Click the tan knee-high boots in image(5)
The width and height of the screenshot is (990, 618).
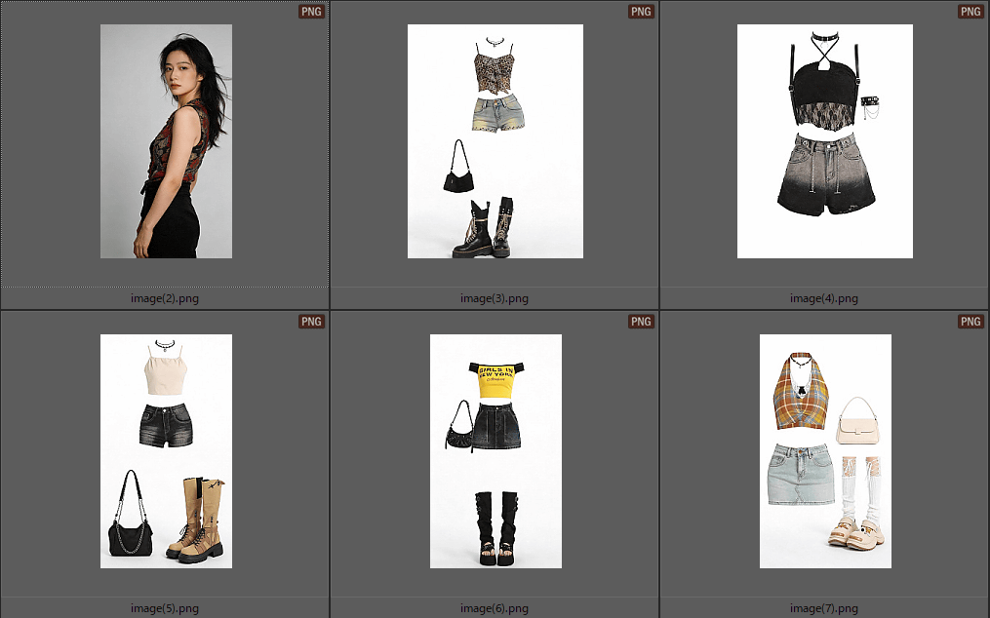[199, 519]
